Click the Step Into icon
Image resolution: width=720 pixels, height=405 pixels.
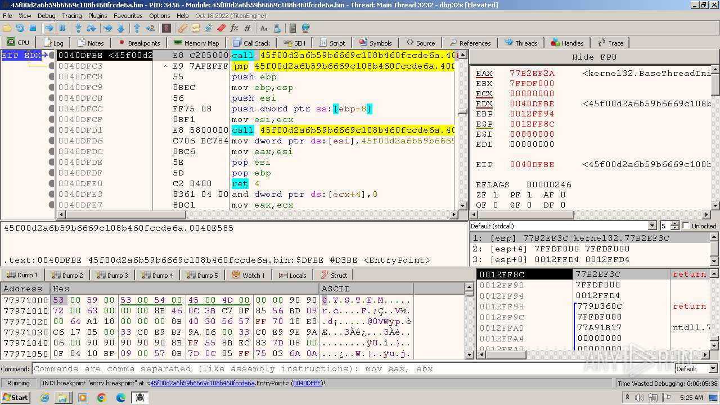click(79, 28)
